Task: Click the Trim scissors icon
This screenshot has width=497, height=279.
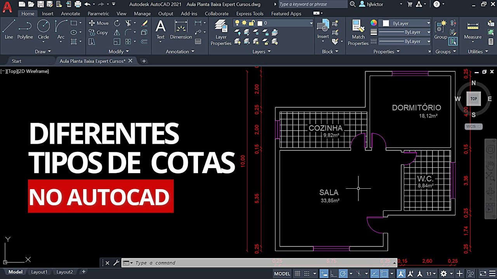Action: (x=128, y=23)
